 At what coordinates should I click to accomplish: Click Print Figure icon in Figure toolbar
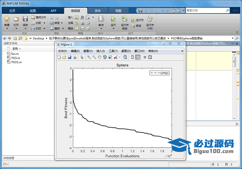pos(75,57)
